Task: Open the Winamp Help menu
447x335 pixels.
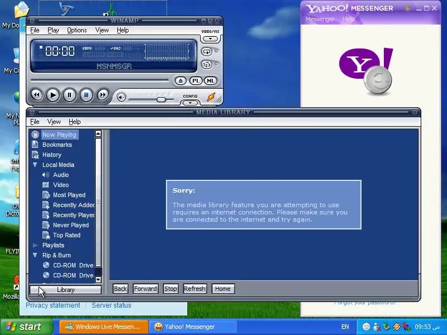Action: (123, 30)
